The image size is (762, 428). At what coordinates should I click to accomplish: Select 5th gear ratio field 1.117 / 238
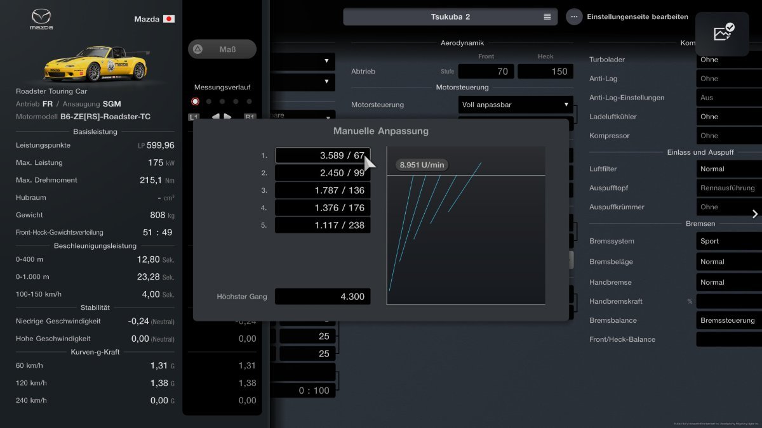click(323, 224)
